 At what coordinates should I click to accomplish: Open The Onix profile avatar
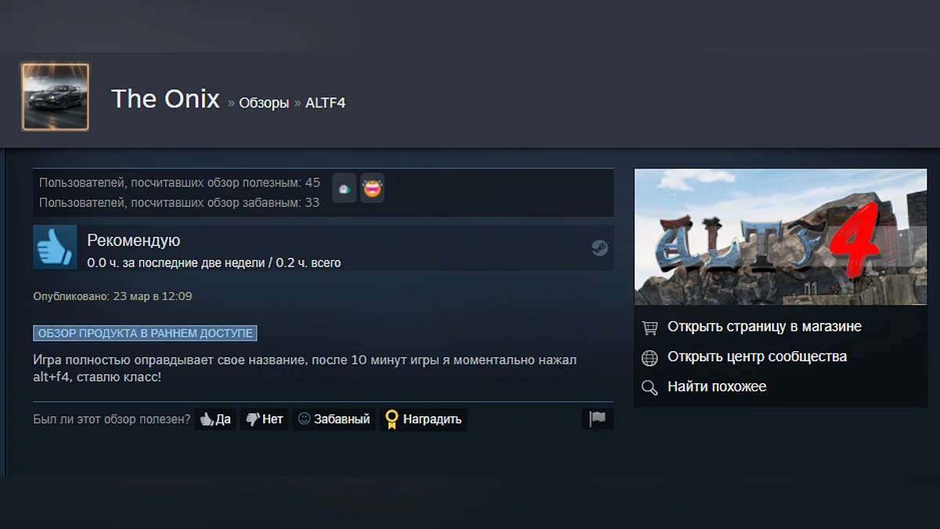click(56, 97)
